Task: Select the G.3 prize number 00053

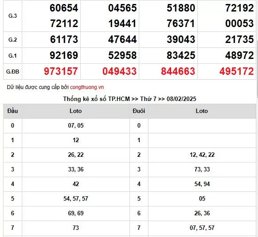Action: pyautogui.click(x=239, y=23)
